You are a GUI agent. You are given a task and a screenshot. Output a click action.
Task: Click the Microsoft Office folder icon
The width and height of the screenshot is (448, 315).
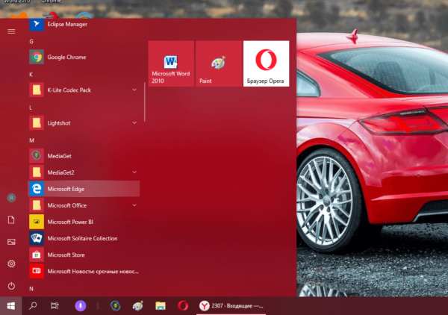point(37,205)
